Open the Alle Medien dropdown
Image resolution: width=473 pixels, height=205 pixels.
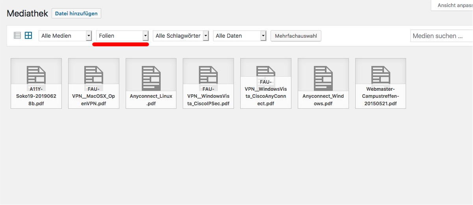[65, 36]
